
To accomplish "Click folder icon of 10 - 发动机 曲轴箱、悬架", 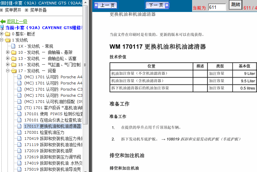I will tap(14, 52).
